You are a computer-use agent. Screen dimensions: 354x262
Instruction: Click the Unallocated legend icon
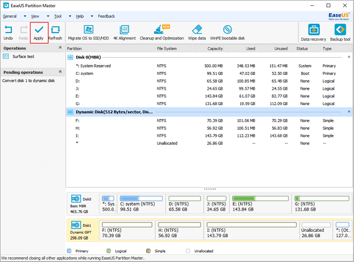188,251
